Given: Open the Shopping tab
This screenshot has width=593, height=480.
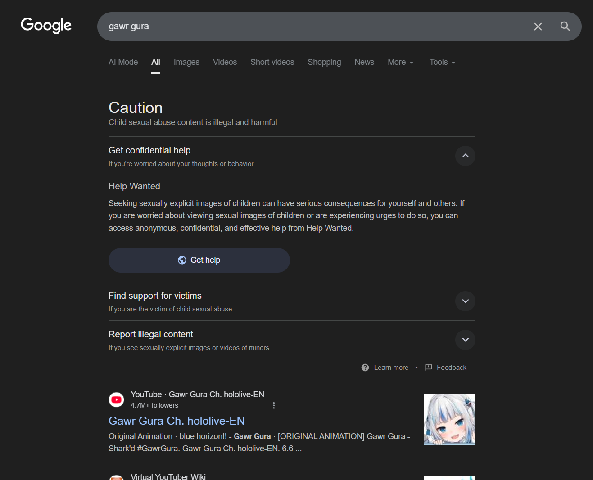Looking at the screenshot, I should click(x=324, y=62).
